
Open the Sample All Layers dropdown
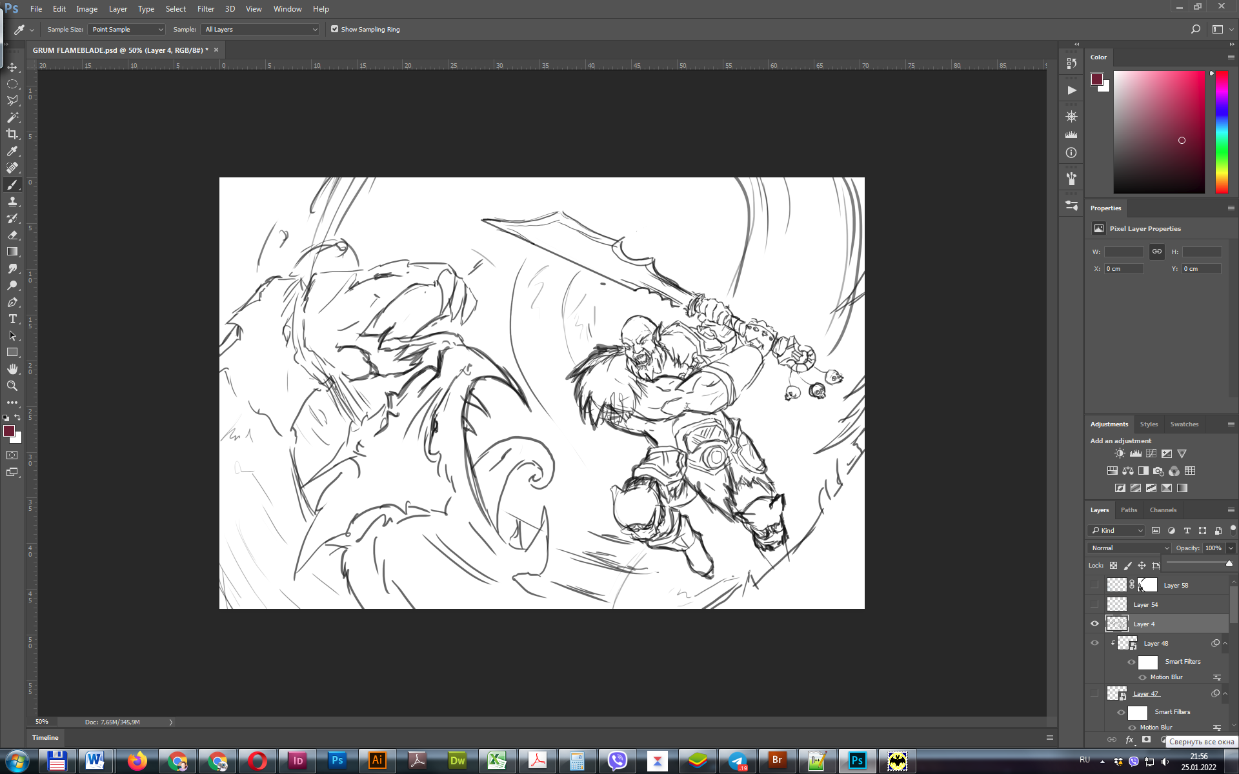tap(260, 29)
